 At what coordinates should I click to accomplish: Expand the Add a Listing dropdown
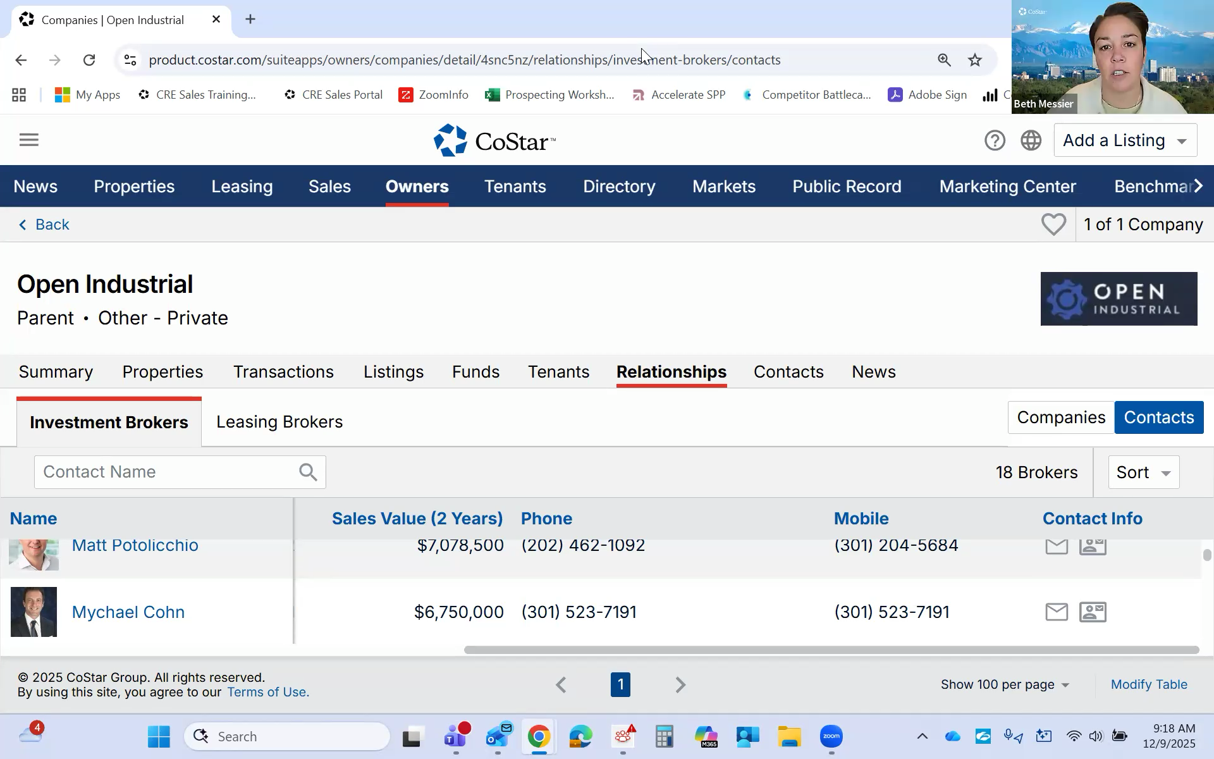click(x=1125, y=140)
